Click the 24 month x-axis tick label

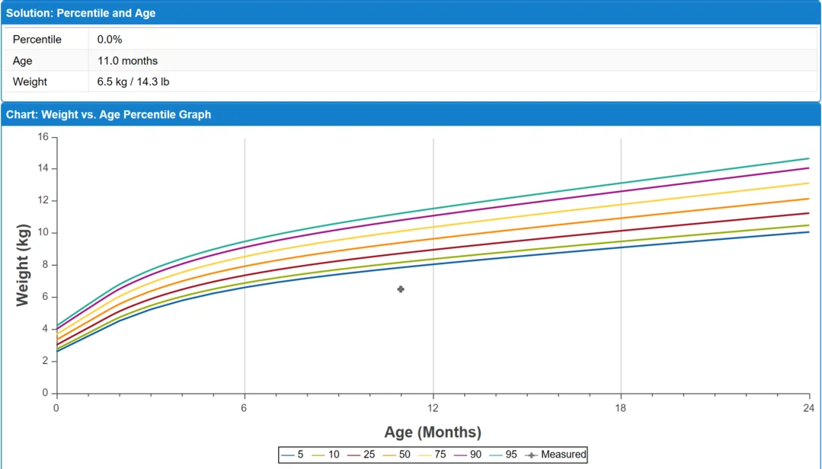tap(809, 408)
